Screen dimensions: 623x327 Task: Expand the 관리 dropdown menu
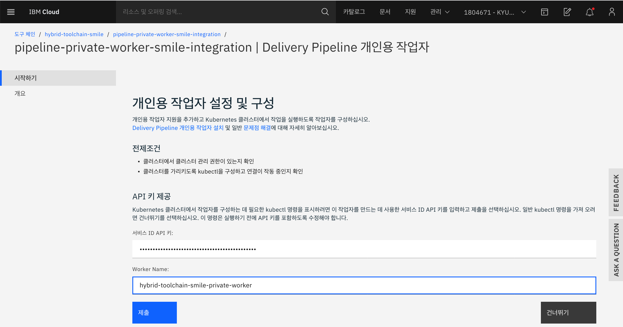coord(440,12)
